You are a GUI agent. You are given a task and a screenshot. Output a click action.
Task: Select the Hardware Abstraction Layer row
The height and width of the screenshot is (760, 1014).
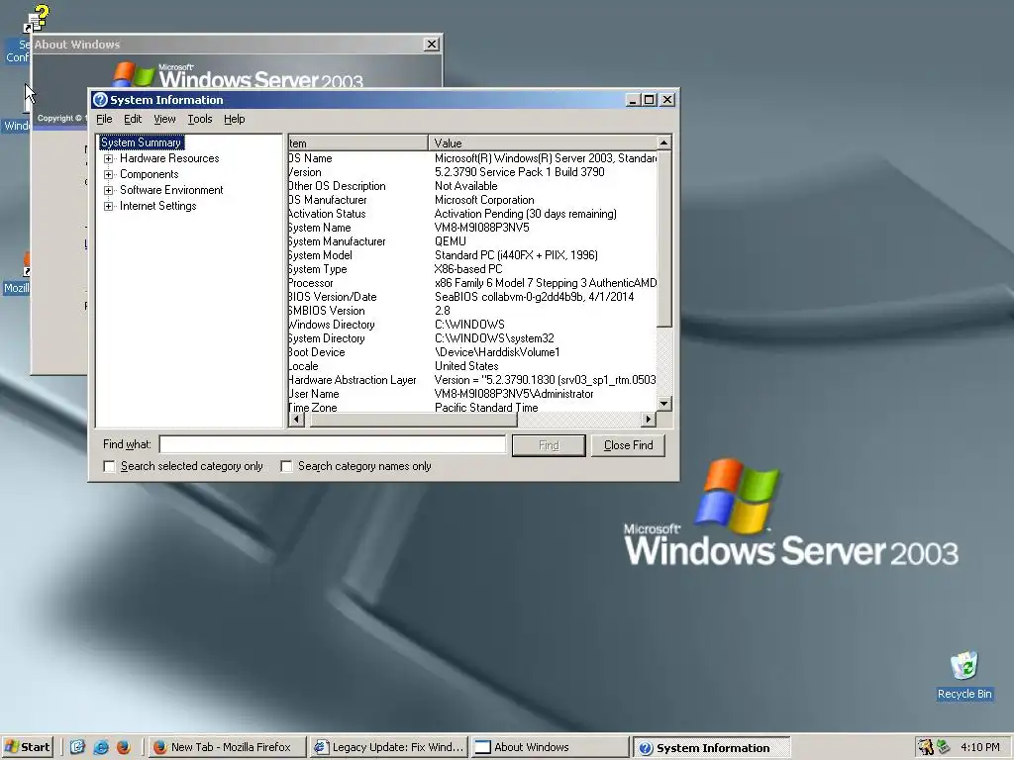[472, 380]
